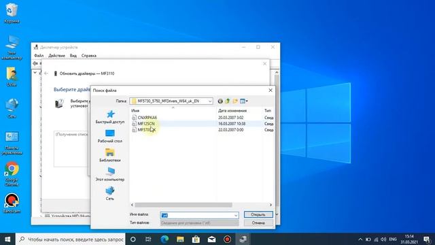Open Quick access (Быстрый доступ) in sidebar
Viewport: 435px width, 245px height.
pos(110,117)
